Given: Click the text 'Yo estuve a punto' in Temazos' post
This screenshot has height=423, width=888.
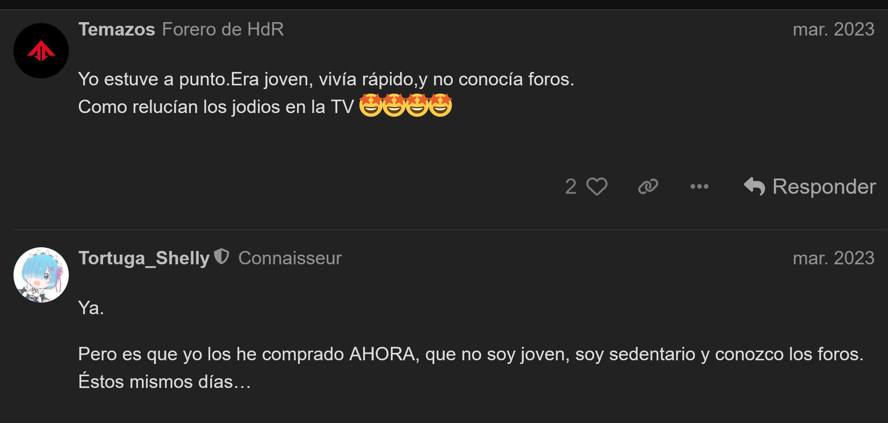Looking at the screenshot, I should pyautogui.click(x=152, y=79).
